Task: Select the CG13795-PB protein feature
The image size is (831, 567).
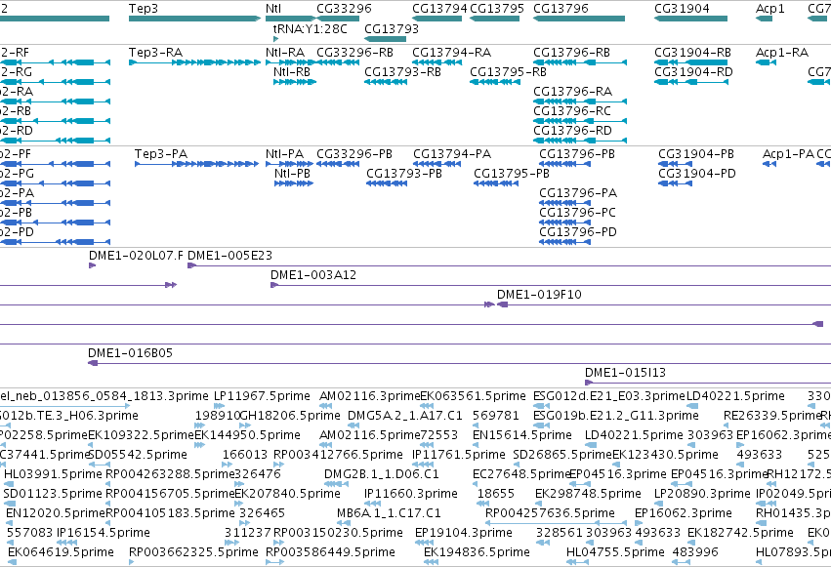Action: click(x=496, y=183)
